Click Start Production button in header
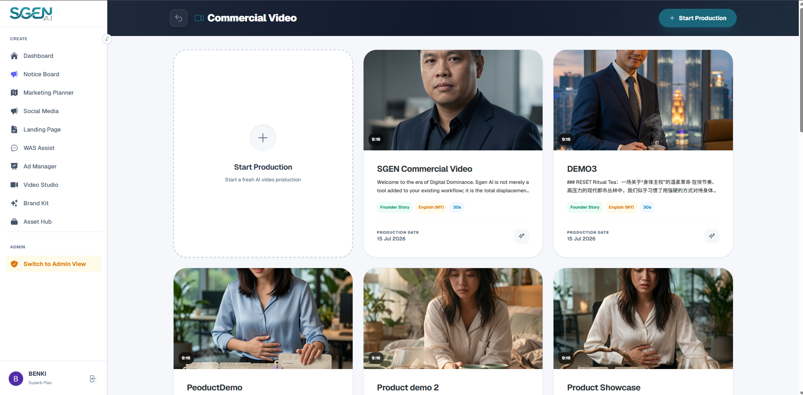The height and width of the screenshot is (395, 803). [697, 18]
